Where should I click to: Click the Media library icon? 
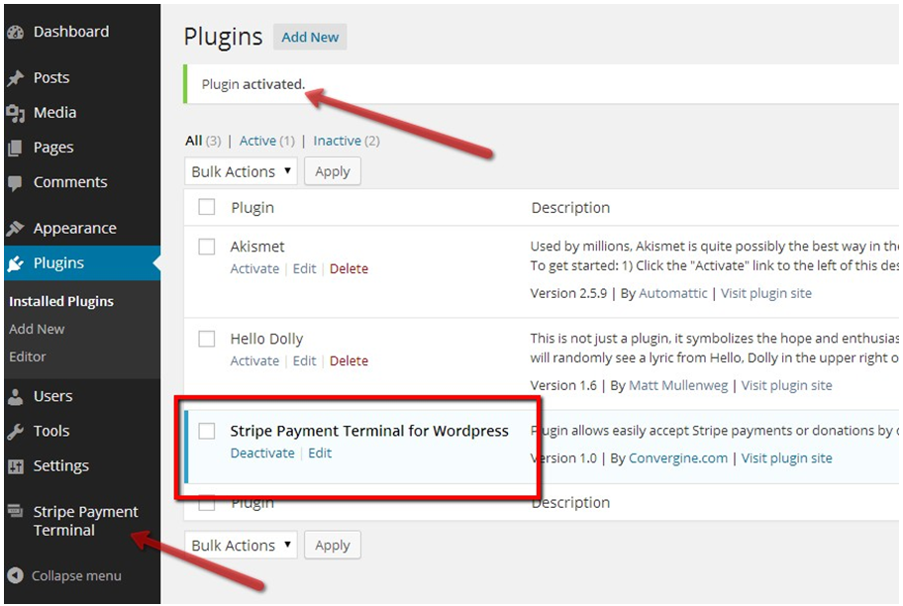click(x=16, y=114)
